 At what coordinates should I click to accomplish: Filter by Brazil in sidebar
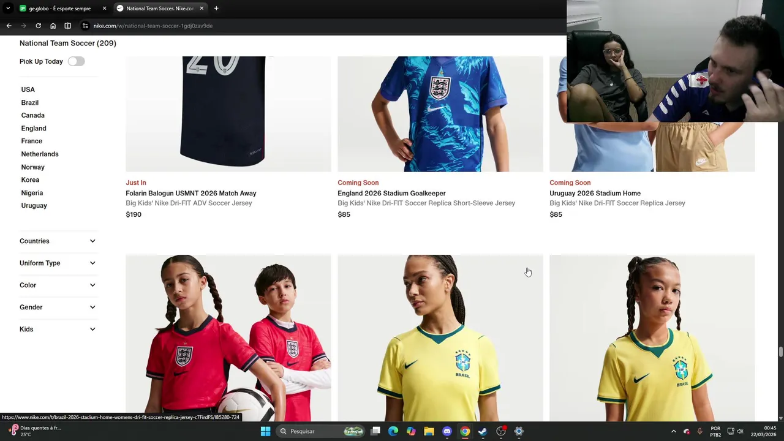coord(30,102)
